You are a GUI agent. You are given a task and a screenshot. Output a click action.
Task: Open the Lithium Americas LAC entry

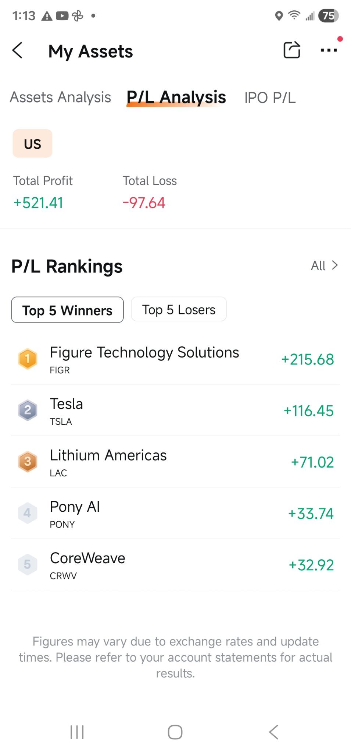pos(175,462)
